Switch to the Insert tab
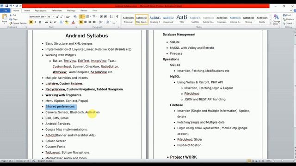296x166 pixels. [27, 11]
